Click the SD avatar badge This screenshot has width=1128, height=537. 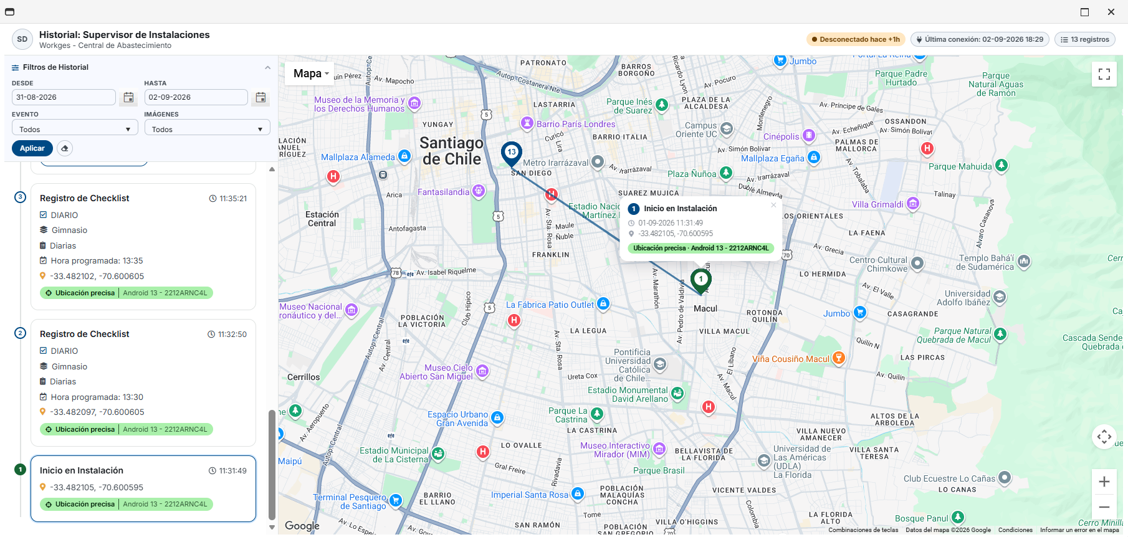click(22, 39)
